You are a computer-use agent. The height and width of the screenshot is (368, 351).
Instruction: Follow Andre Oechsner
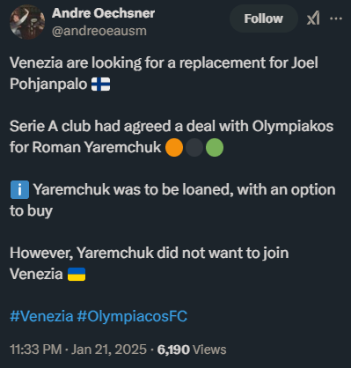[264, 18]
